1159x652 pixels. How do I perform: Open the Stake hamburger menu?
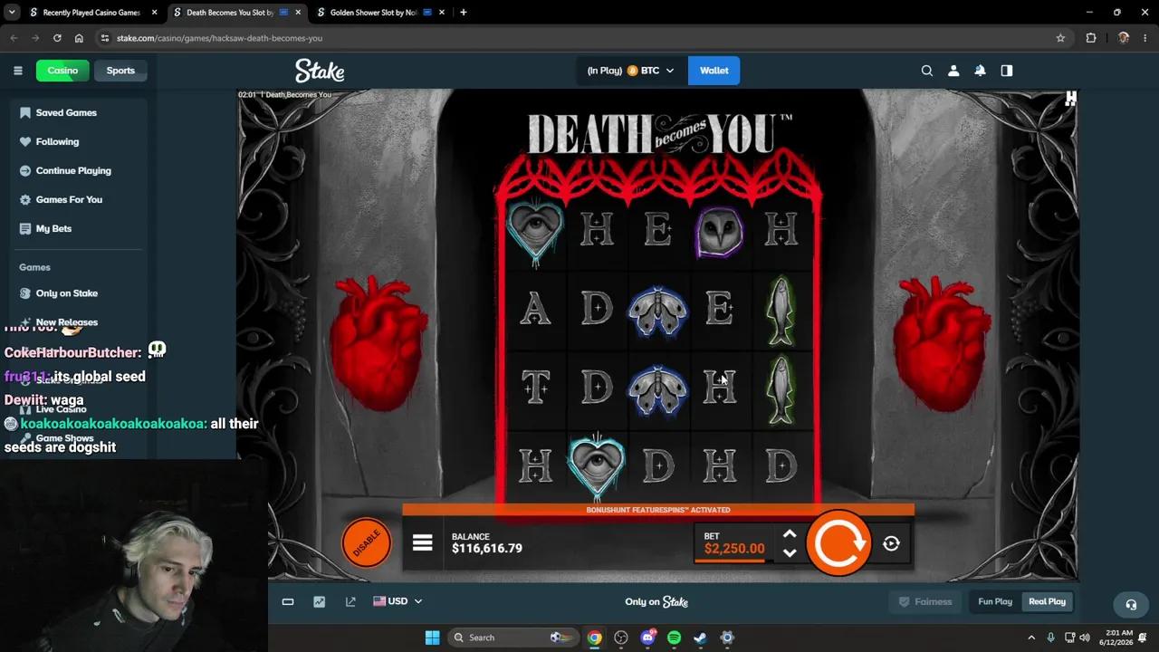coord(18,71)
